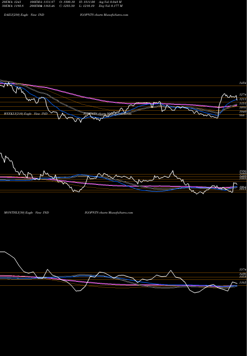
Task: Click the 1040 price level on daily chart
Action: click(x=243, y=111)
